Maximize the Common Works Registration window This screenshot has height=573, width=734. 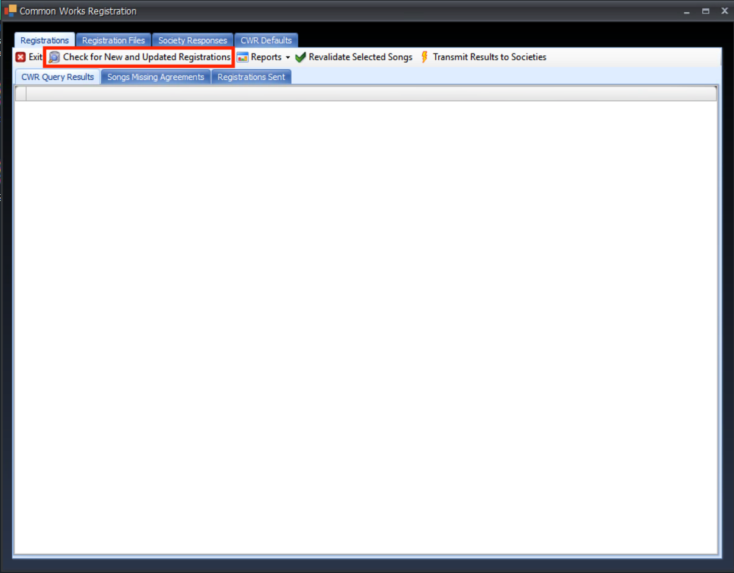click(705, 11)
